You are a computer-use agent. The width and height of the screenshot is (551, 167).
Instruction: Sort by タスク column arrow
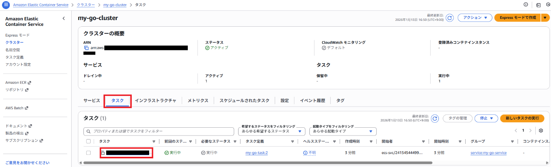154,141
